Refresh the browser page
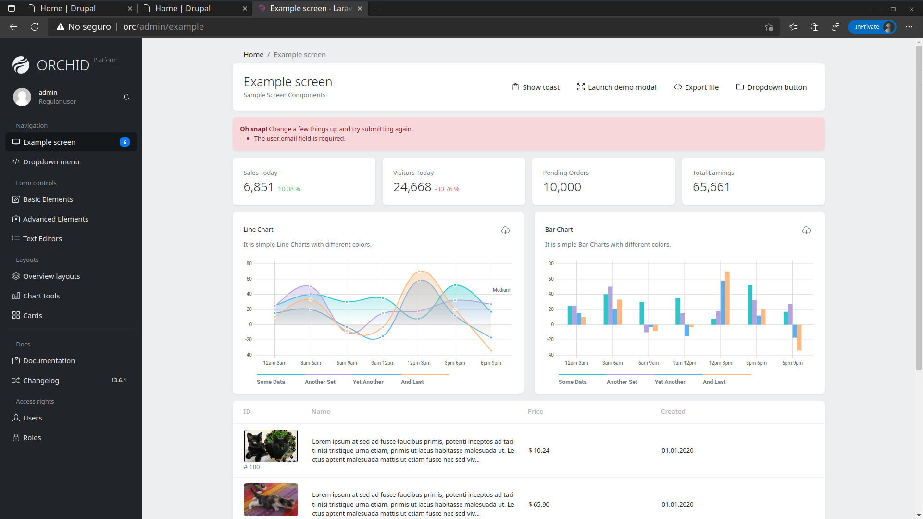 click(x=35, y=27)
